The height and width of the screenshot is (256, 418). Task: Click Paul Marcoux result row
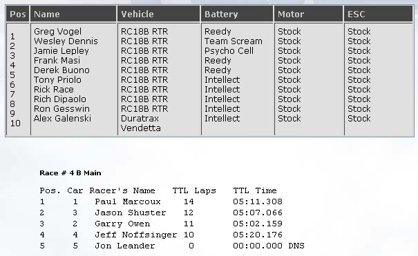click(161, 201)
